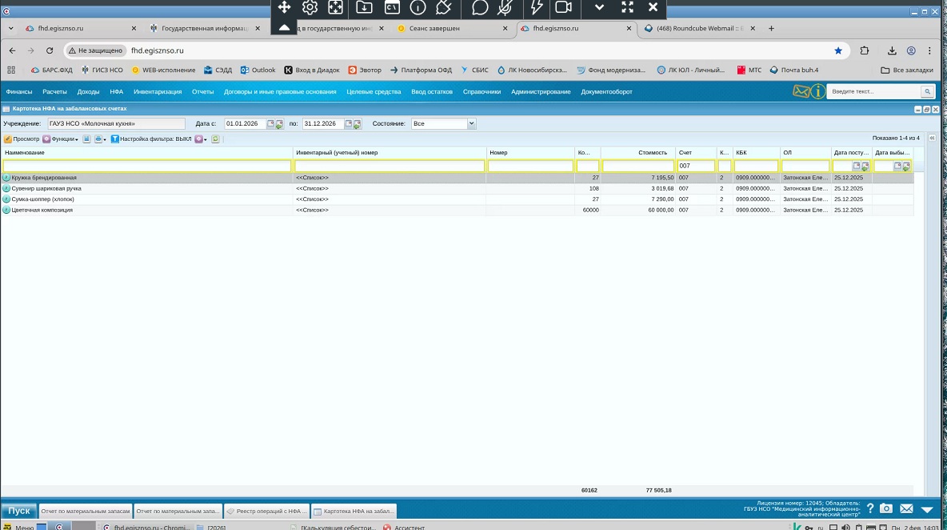Open the Справочники menu

482,92
